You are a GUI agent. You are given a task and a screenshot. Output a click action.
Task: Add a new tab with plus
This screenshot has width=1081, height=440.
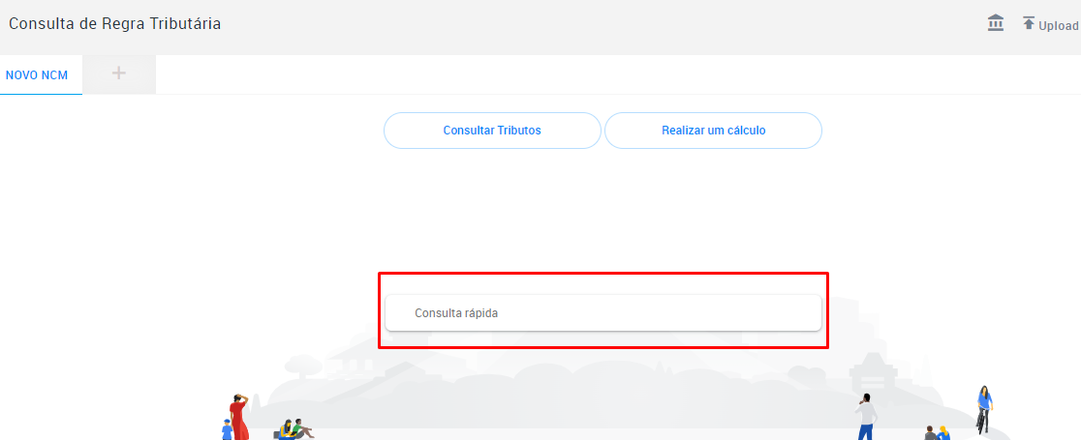point(119,73)
